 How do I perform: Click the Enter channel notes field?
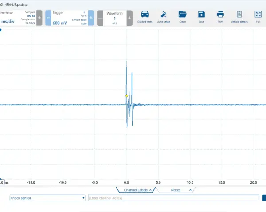174,198
